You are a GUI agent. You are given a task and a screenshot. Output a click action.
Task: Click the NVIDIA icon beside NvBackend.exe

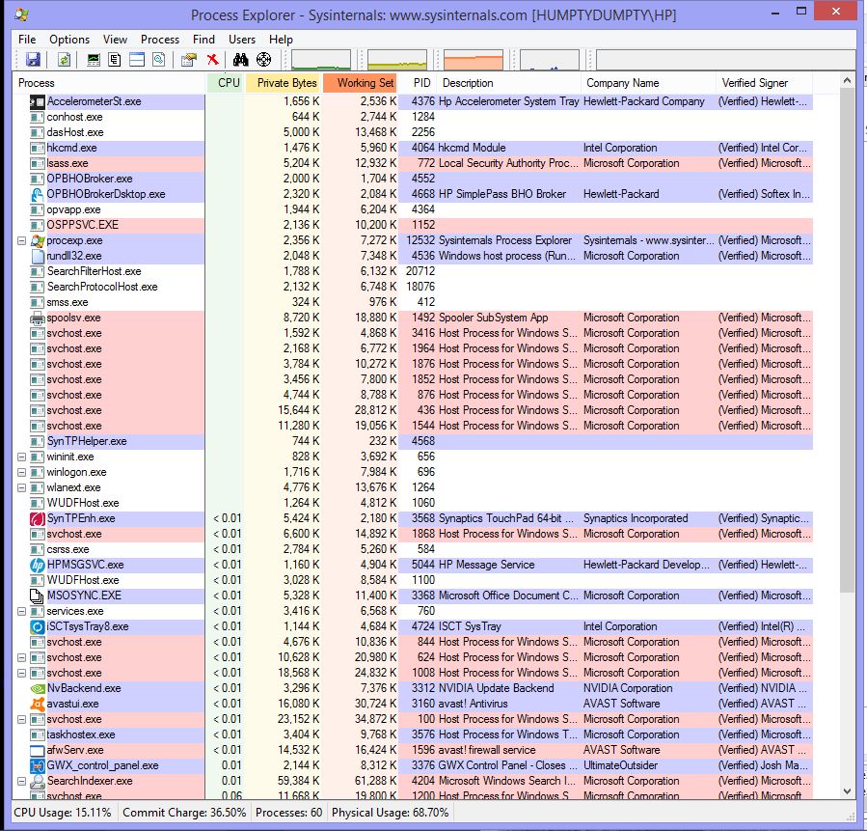tap(37, 689)
